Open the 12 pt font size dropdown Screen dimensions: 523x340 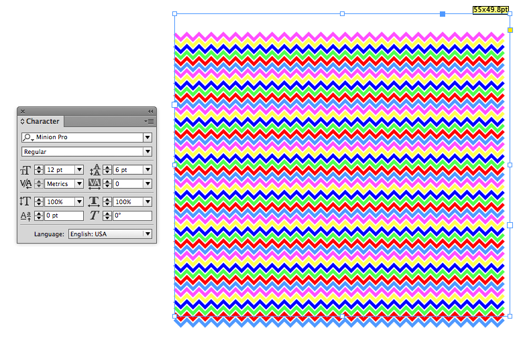pyautogui.click(x=79, y=170)
